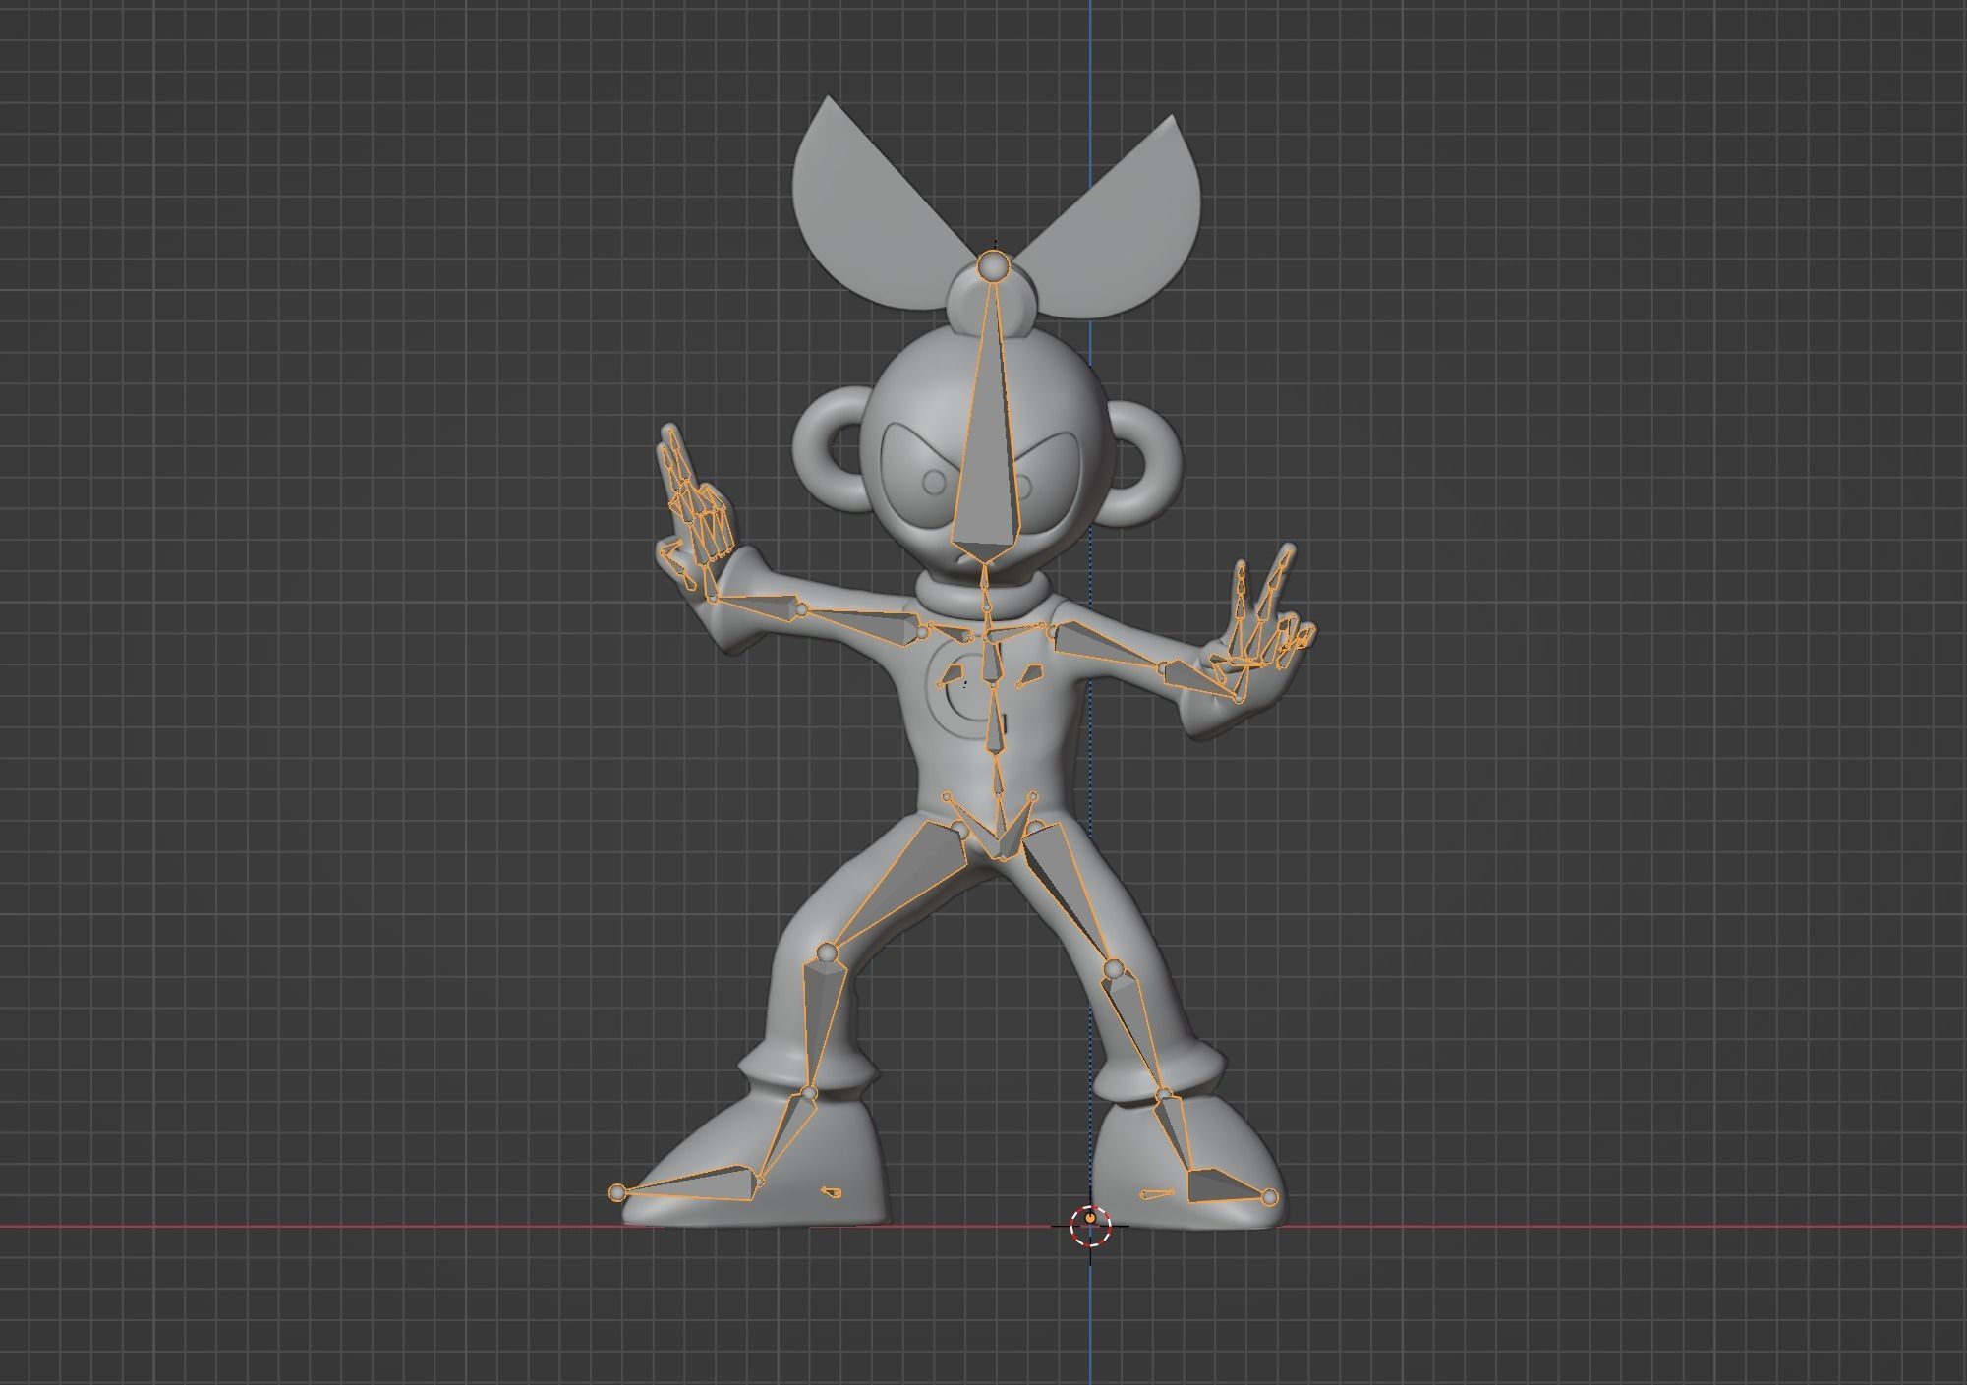Select the forearm bone of the raised pointing arm
The image size is (1967, 1385).
[757, 606]
